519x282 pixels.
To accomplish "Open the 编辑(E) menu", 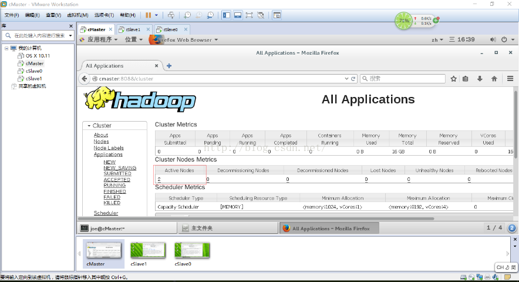I will point(32,15).
